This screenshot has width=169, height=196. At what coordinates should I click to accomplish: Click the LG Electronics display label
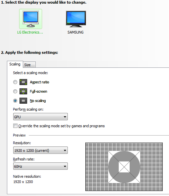(x=30, y=32)
